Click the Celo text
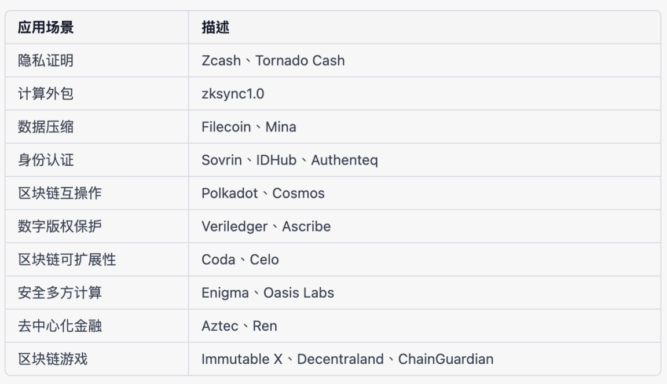 coord(264,260)
